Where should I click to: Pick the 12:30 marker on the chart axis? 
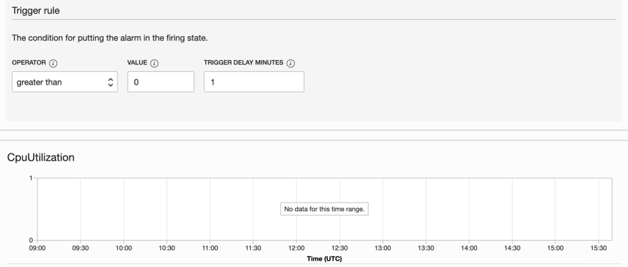coord(339,248)
